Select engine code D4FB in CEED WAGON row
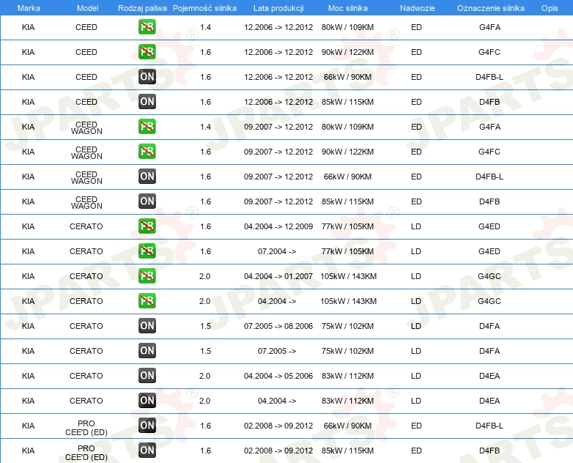Viewport: 573px width, 463px height. click(489, 201)
